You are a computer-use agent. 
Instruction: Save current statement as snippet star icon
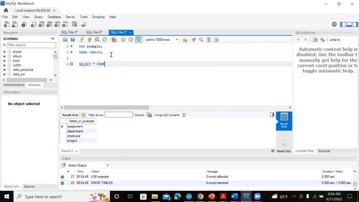coord(185,40)
